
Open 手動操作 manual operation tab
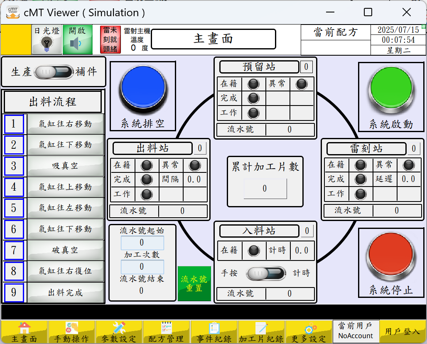pos(71,332)
